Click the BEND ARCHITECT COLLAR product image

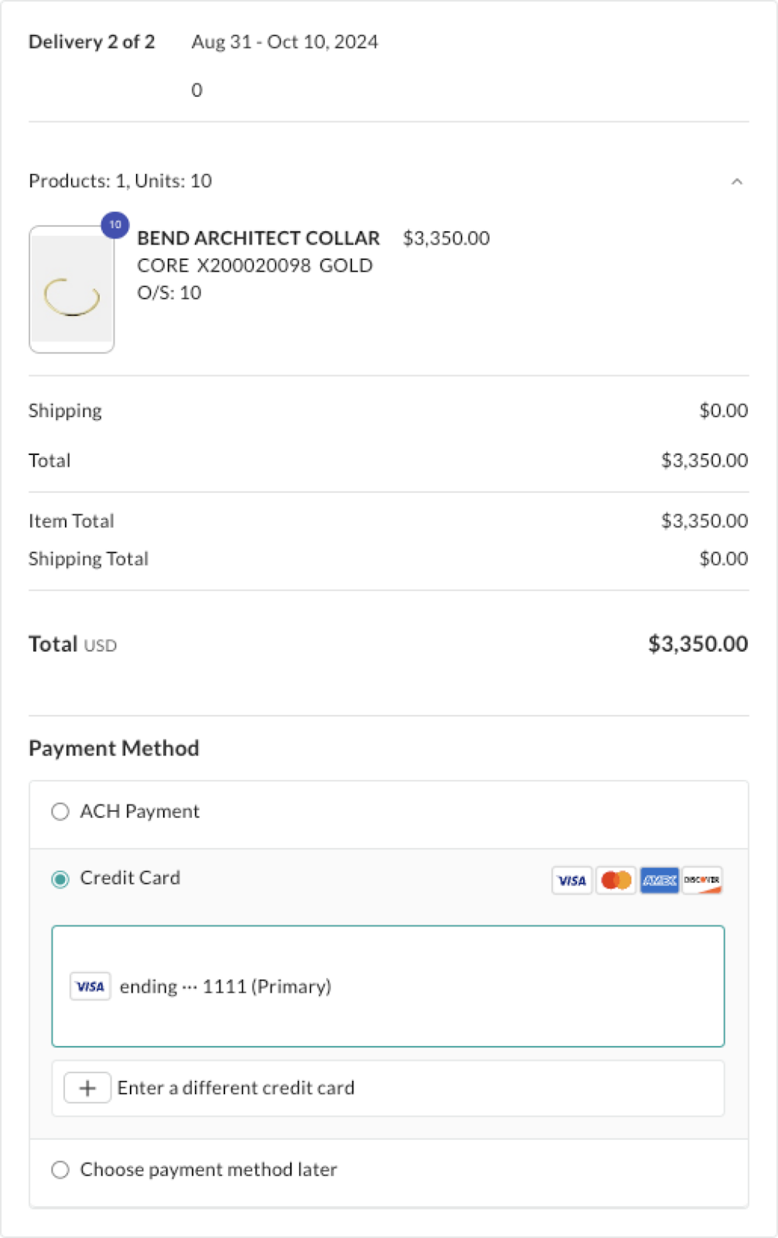(71, 288)
